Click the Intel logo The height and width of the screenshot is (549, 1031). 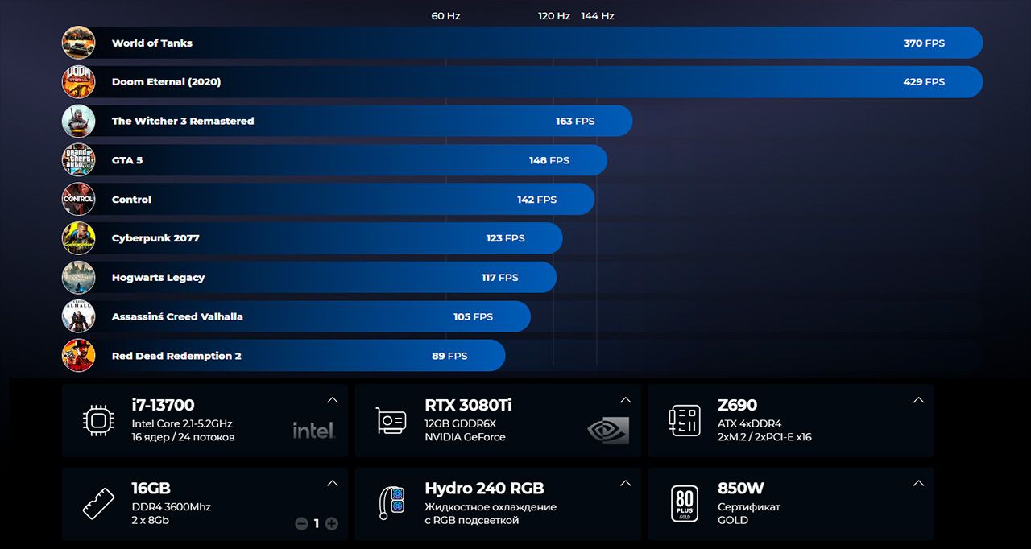313,431
